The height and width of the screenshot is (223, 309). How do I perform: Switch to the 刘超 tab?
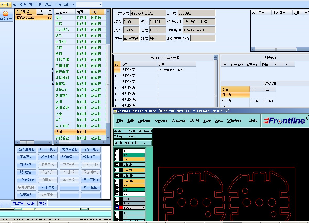pyautogui.click(x=42, y=204)
